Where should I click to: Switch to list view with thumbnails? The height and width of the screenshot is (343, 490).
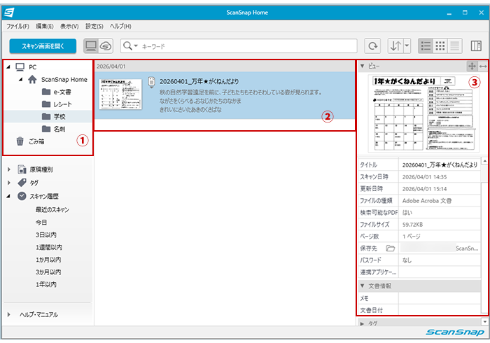(x=426, y=46)
